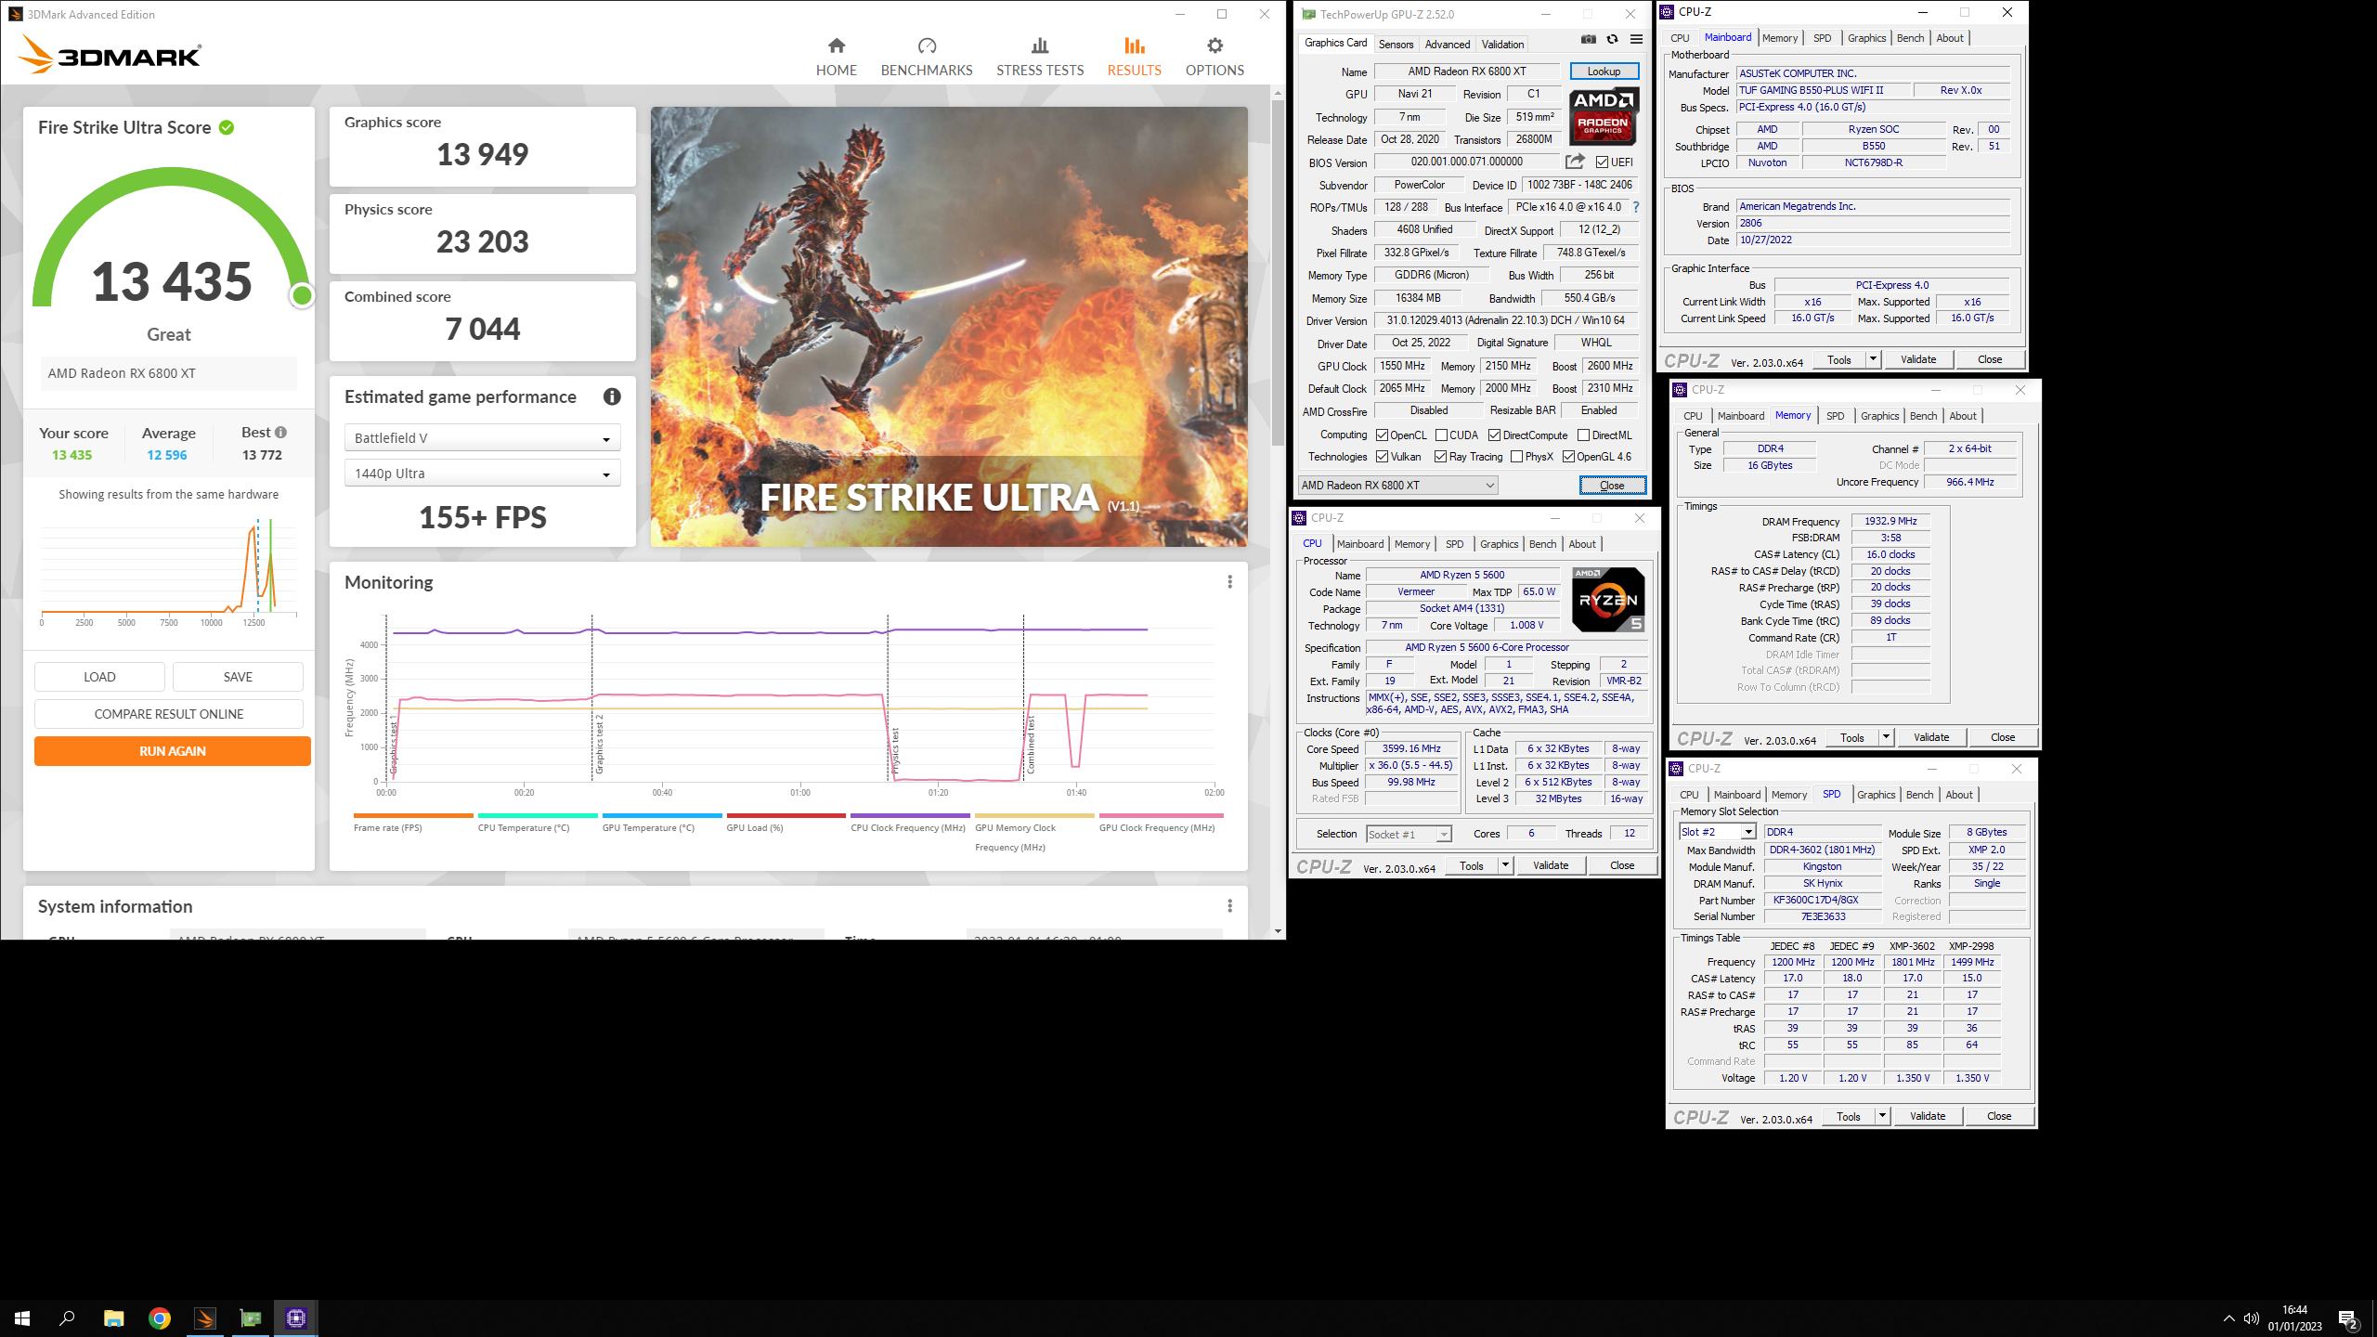Click the CPU Clock Frequency legend color bar
Viewport: 2377px width, 1337px height.
[910, 816]
